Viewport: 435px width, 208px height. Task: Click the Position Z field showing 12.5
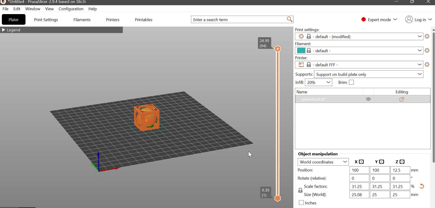(400, 170)
